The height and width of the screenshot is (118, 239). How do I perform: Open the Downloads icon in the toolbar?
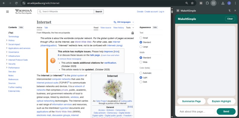pos(223,3)
